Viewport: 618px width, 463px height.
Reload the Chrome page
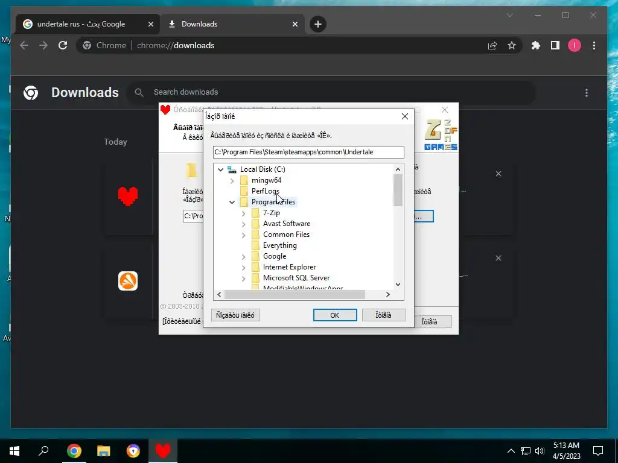[63, 46]
